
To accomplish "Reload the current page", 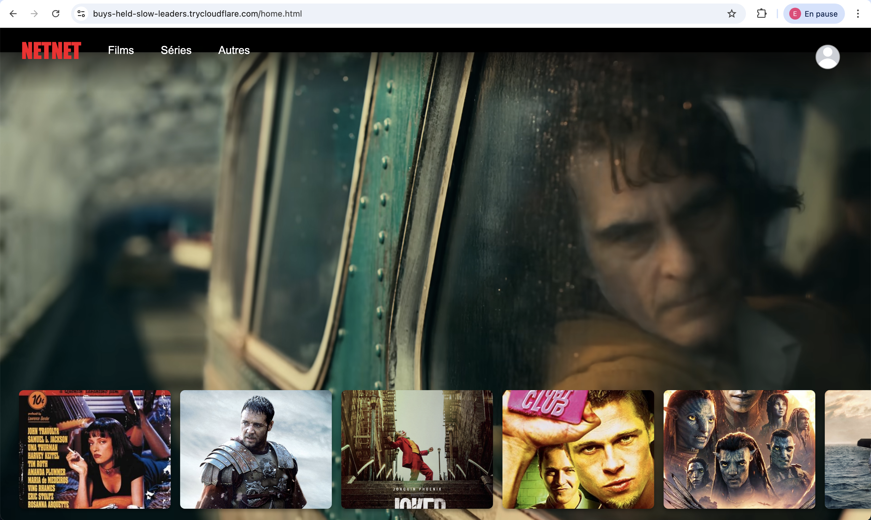I will point(56,14).
